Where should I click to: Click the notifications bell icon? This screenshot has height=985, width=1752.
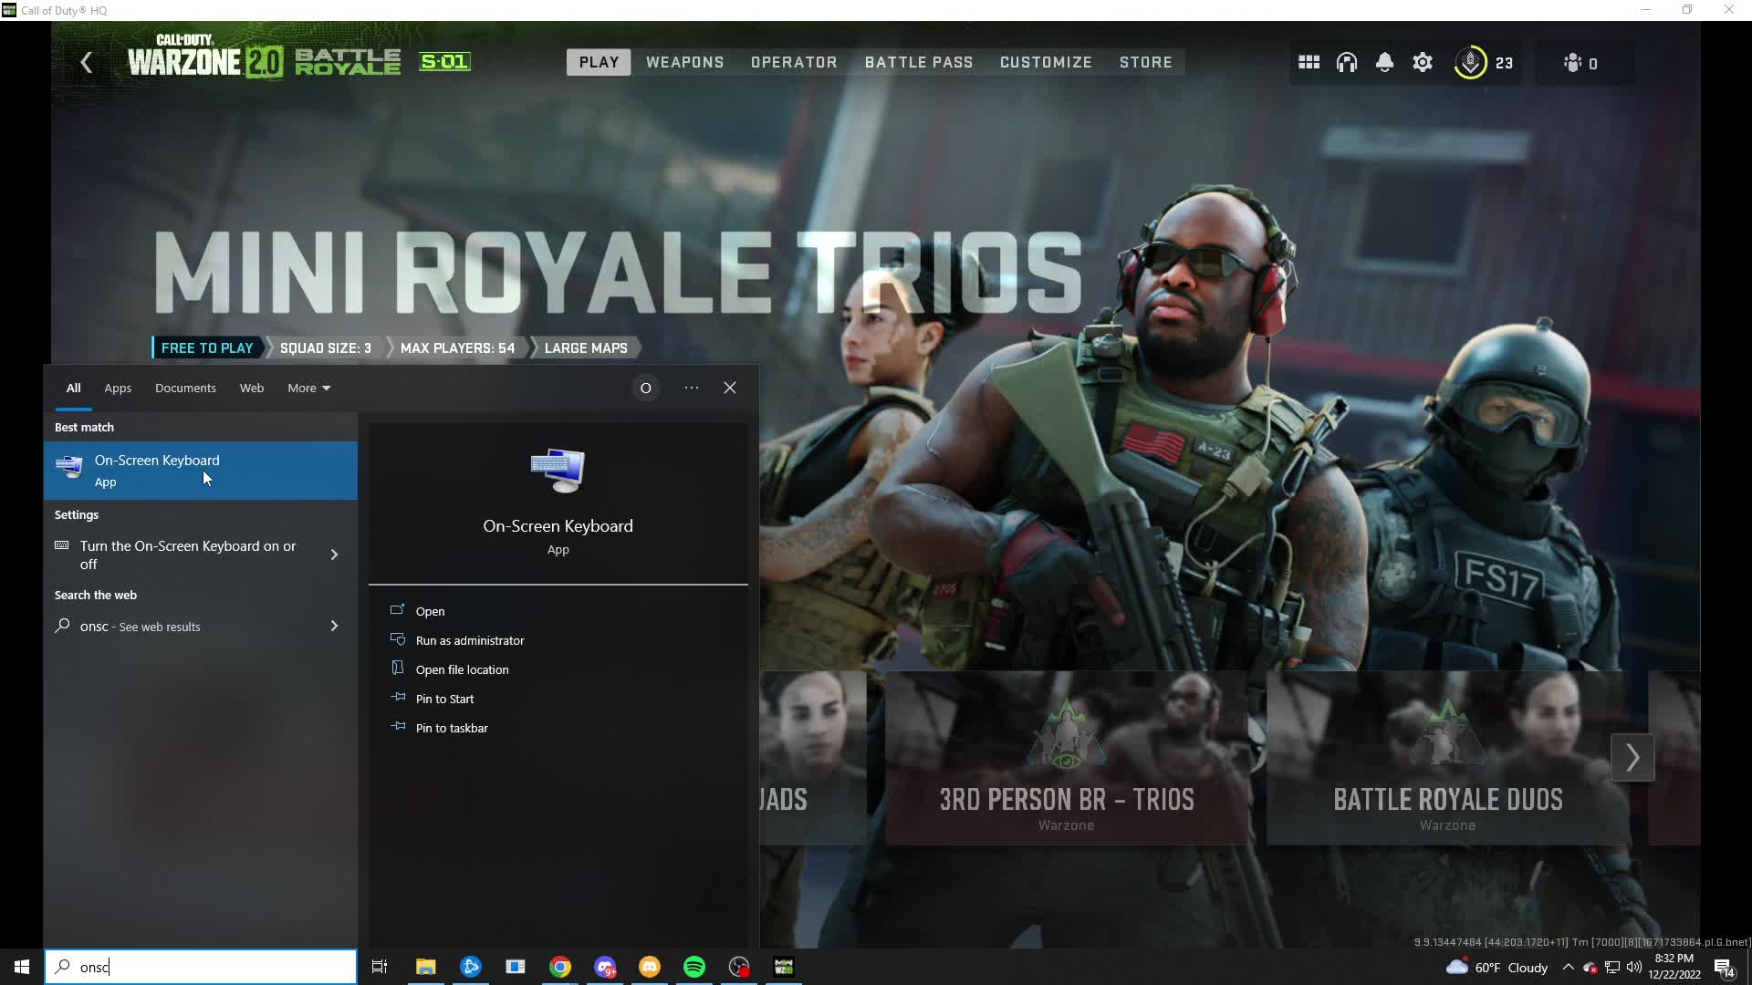[1384, 62]
